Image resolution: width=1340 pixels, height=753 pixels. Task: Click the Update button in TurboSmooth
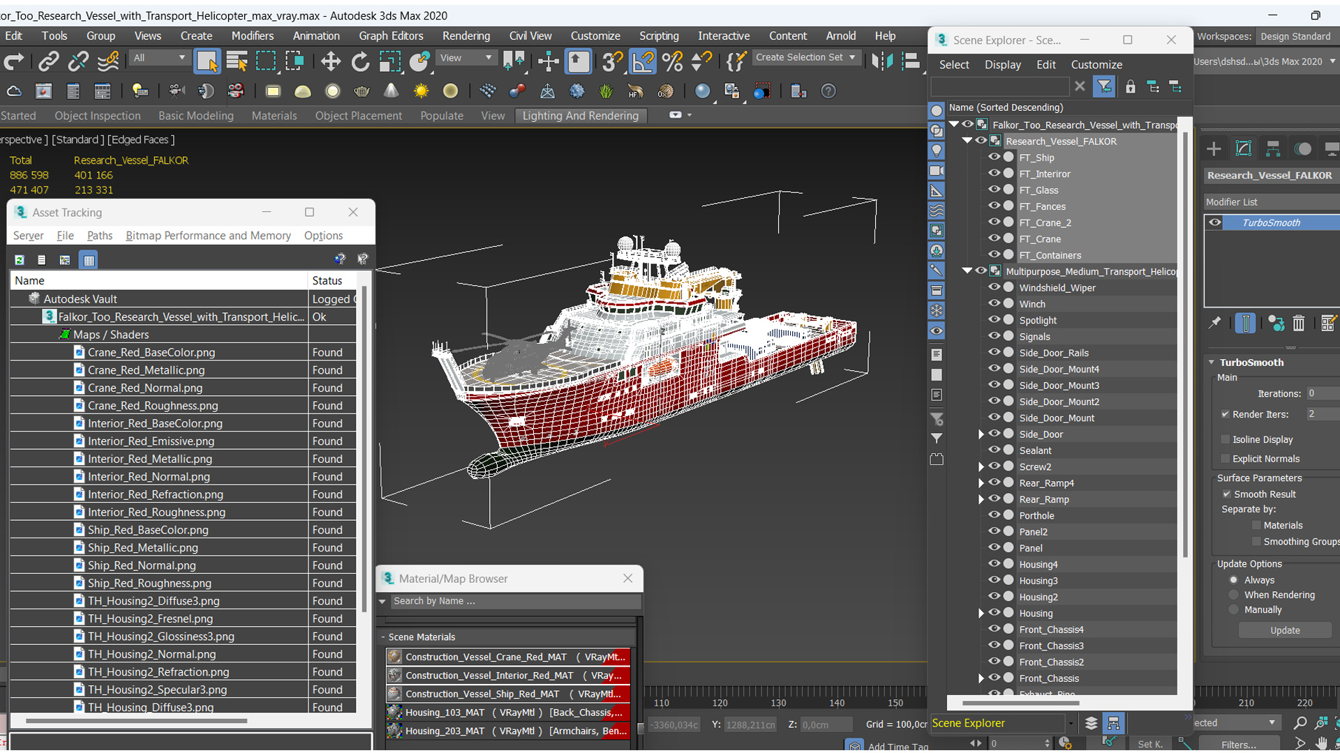(1285, 630)
